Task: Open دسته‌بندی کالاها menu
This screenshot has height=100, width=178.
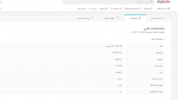Action: click(162, 9)
